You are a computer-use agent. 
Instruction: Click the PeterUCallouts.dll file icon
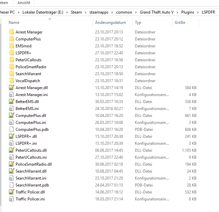(12, 150)
